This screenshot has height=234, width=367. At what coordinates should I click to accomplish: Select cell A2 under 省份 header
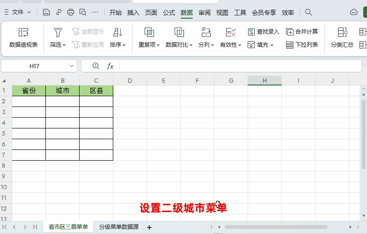tap(29, 101)
